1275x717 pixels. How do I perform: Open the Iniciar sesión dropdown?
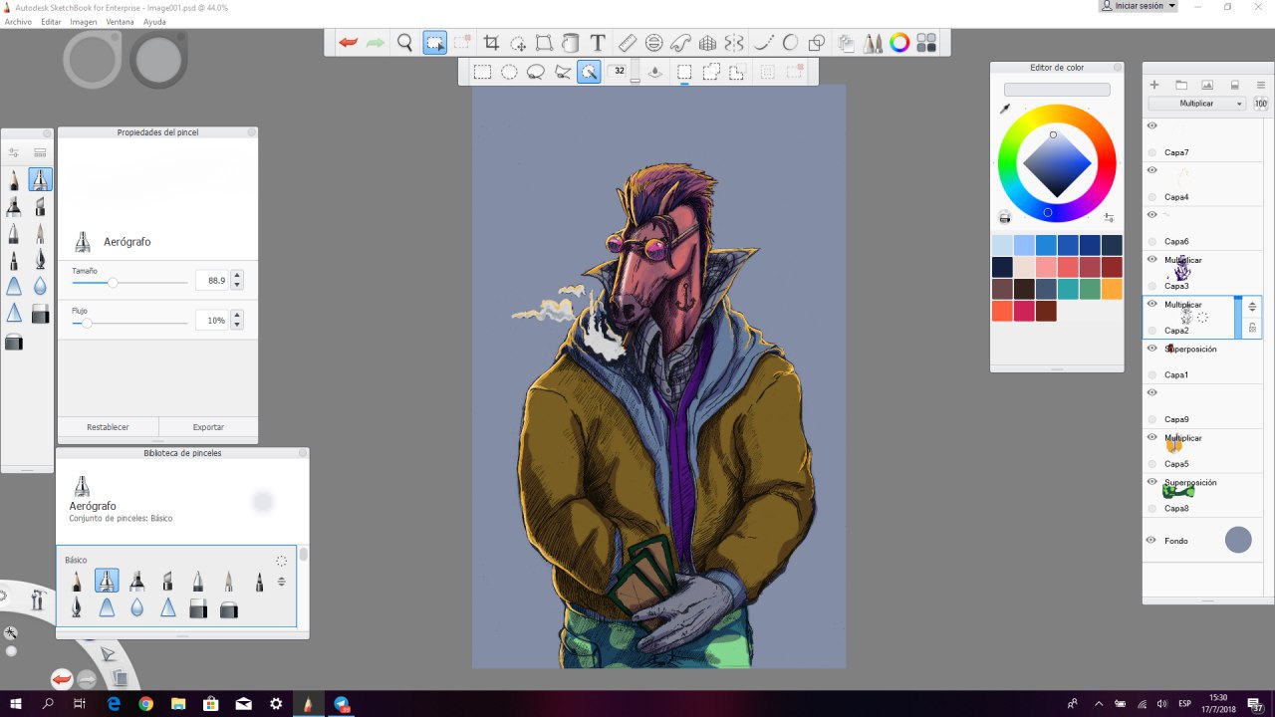[x=1139, y=6]
